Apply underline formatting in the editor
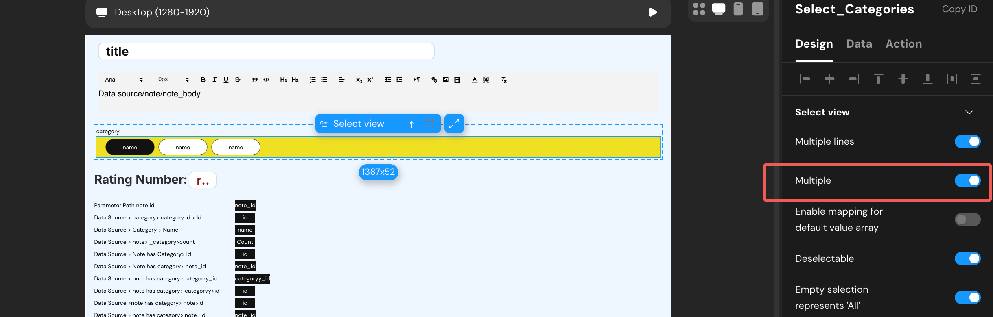 point(226,80)
